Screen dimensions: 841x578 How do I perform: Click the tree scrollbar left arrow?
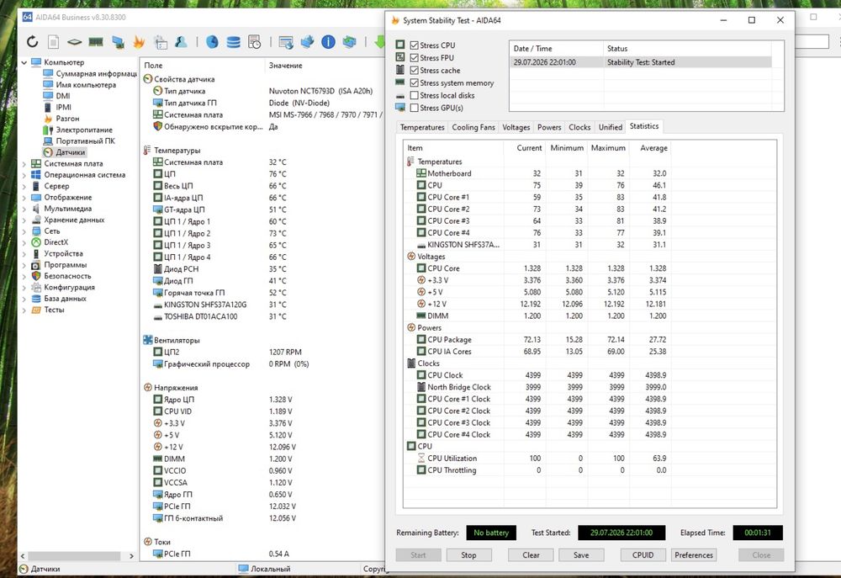(23, 556)
